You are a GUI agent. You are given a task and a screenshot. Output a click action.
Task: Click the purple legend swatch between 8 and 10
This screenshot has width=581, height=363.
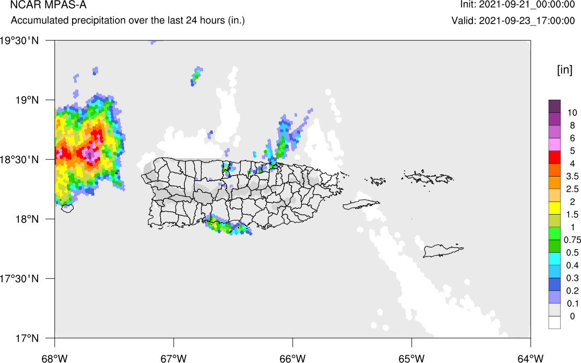coord(554,119)
